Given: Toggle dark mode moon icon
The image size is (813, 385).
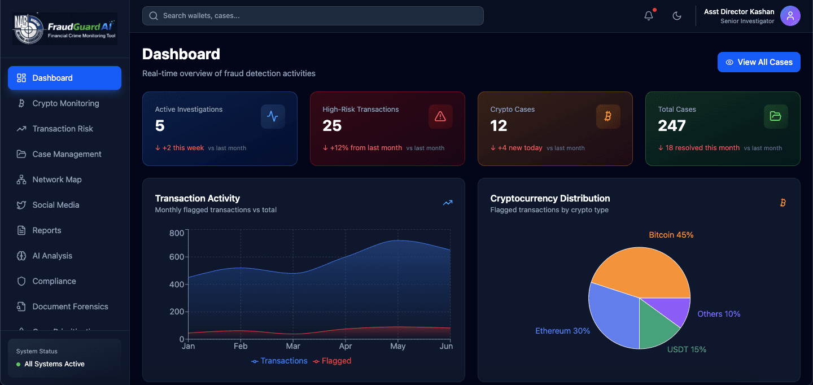Looking at the screenshot, I should pyautogui.click(x=677, y=16).
